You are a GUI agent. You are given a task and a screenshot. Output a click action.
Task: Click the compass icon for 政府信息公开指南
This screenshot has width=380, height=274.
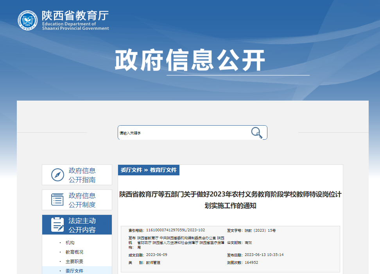(x=57, y=175)
